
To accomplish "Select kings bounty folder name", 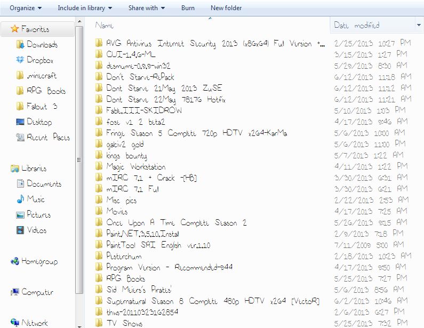I will point(126,156).
